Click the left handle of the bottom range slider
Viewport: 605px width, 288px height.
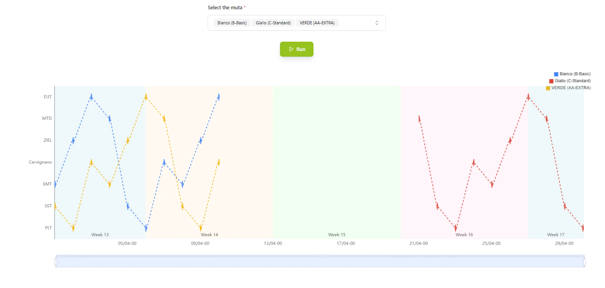tap(56, 261)
